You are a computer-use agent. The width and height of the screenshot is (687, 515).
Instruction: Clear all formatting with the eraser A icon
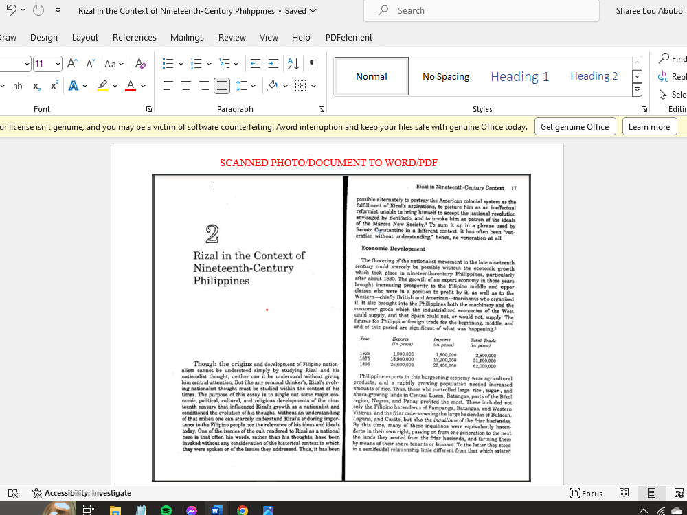pyautogui.click(x=140, y=64)
